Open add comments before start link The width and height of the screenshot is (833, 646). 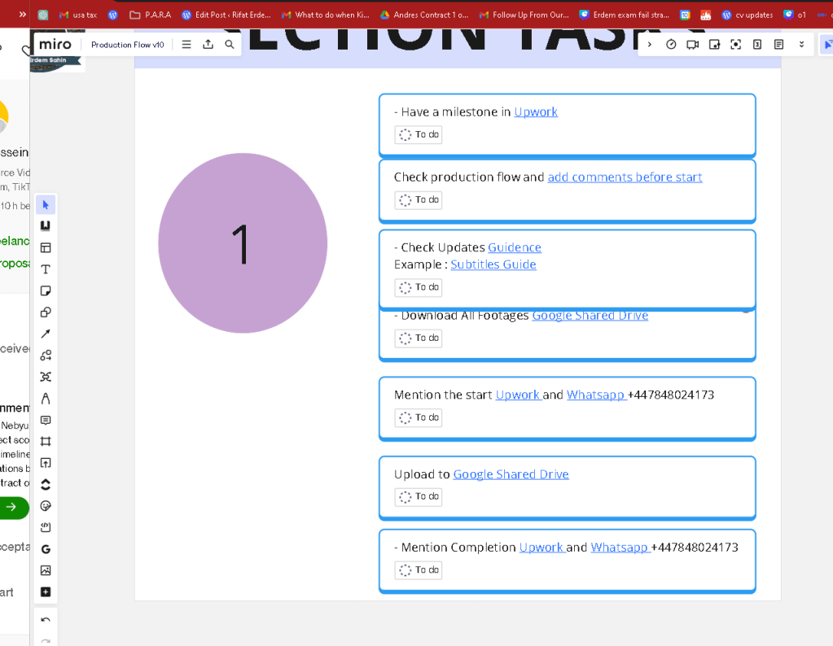coord(625,177)
